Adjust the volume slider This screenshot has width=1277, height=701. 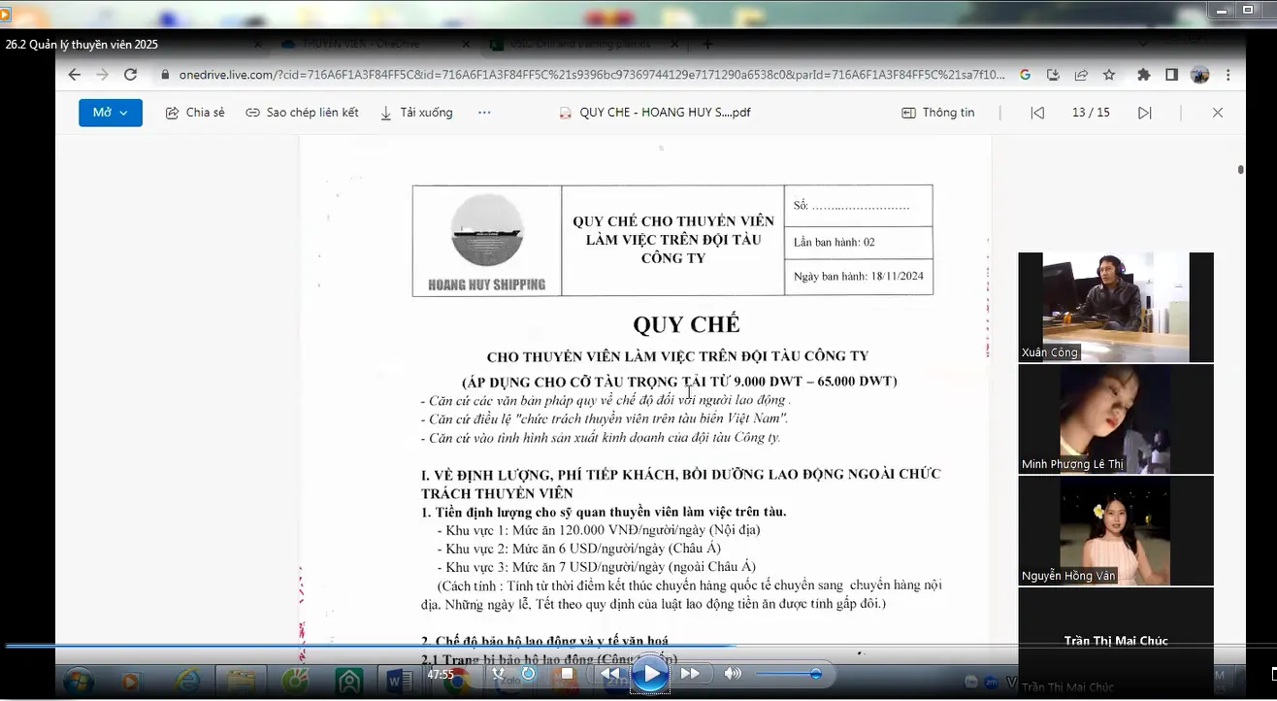coord(788,673)
